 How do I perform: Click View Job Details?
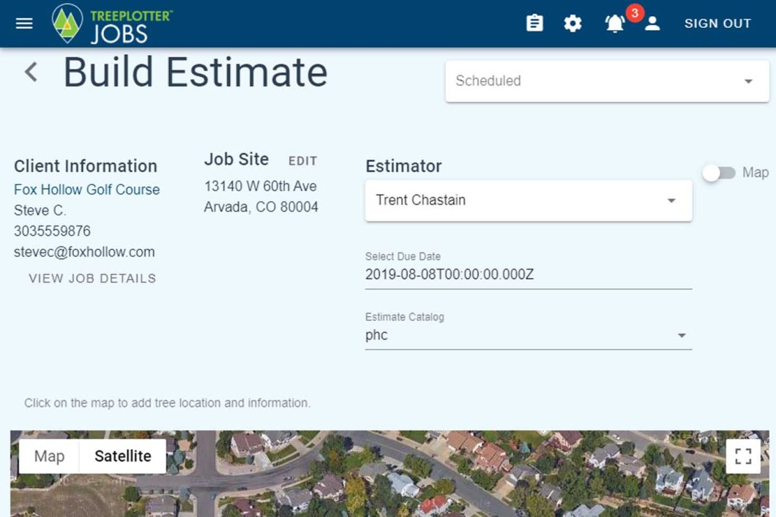92,278
